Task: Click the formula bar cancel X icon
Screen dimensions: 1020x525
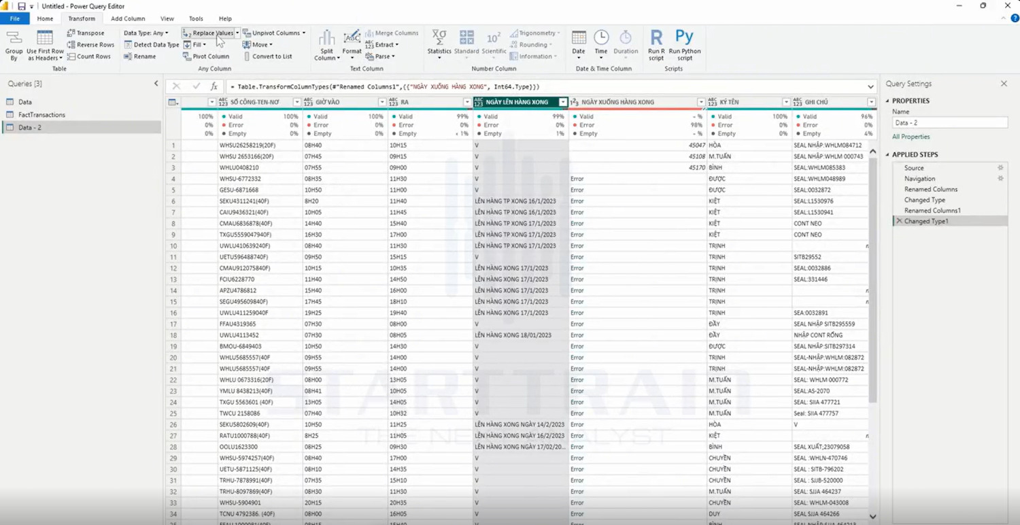Action: (x=176, y=86)
